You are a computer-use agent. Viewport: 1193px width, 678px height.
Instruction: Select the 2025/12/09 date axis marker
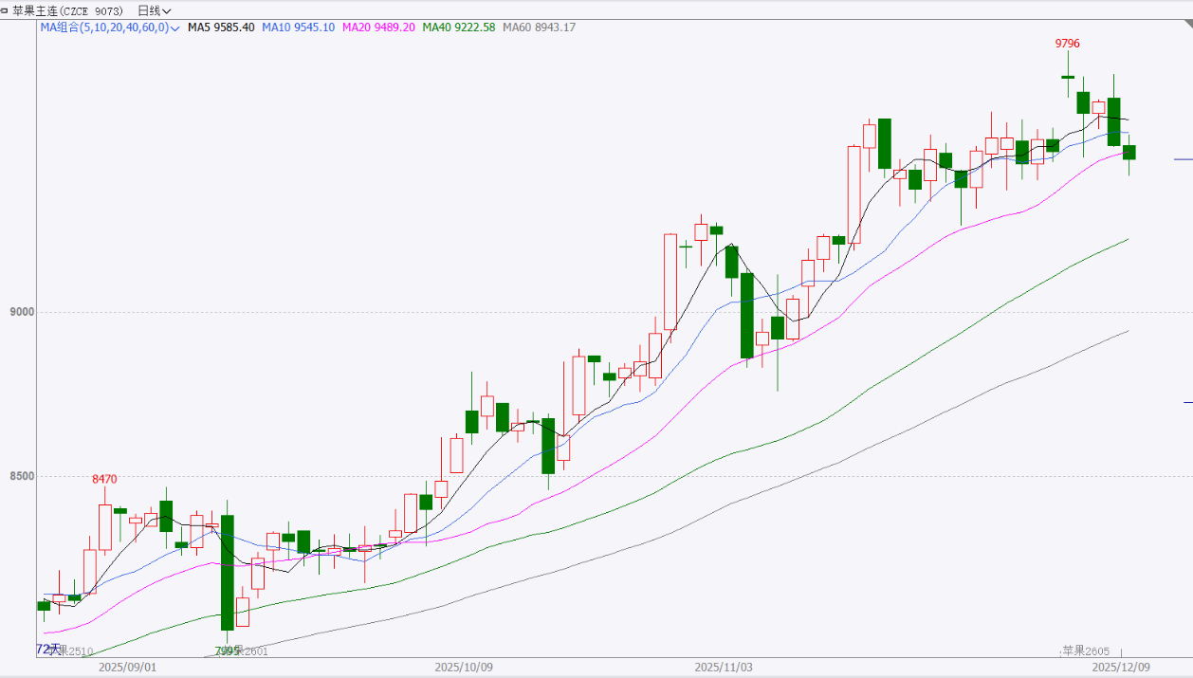(x=1120, y=668)
